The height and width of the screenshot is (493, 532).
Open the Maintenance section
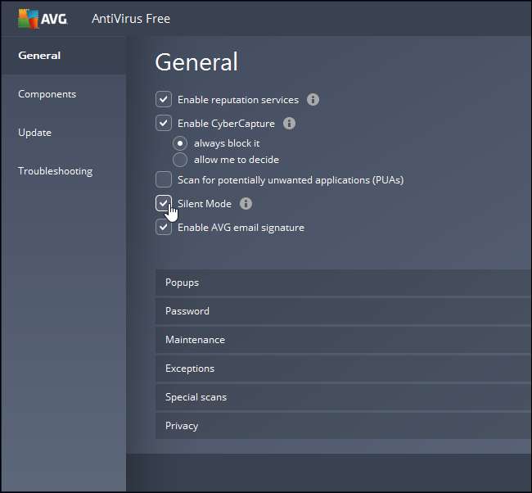tap(343, 340)
